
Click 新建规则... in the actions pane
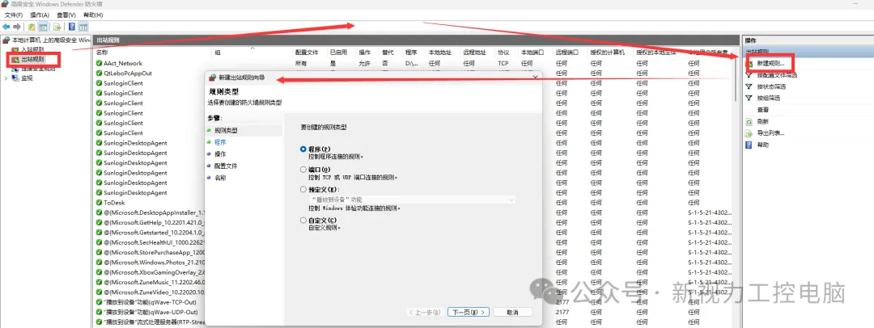click(771, 64)
